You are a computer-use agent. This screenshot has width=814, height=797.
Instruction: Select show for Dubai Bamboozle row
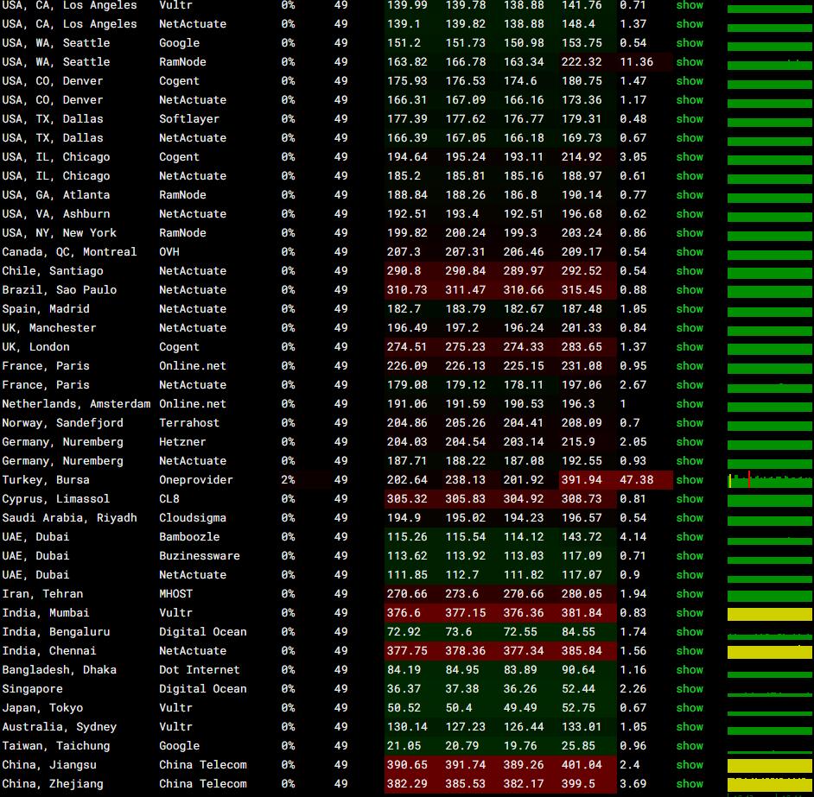[690, 537]
